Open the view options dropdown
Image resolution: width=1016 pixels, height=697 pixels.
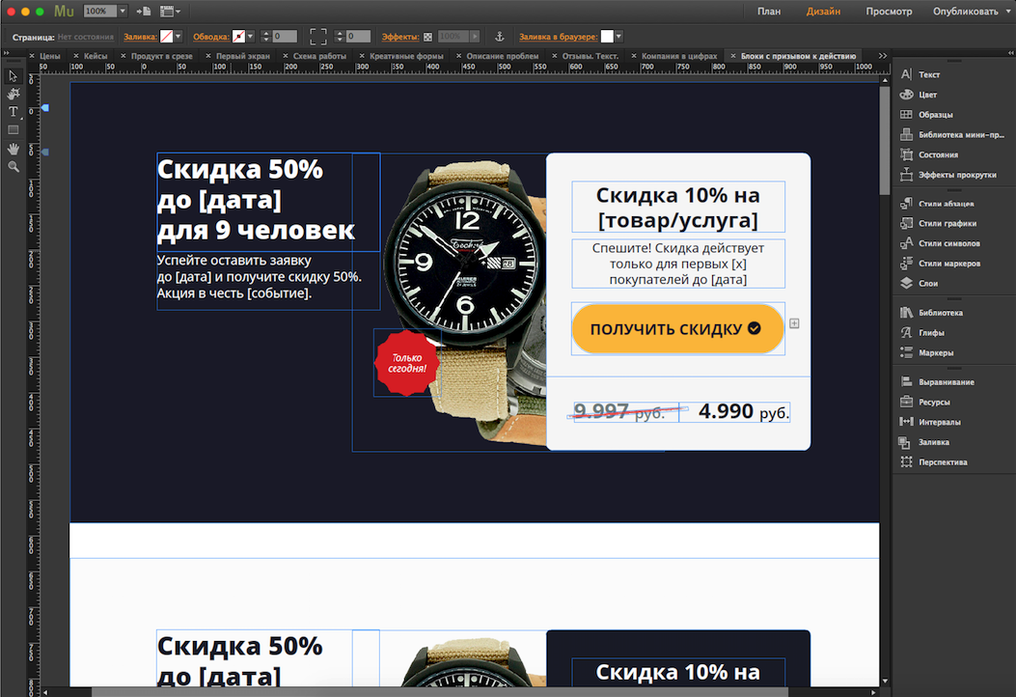[171, 11]
